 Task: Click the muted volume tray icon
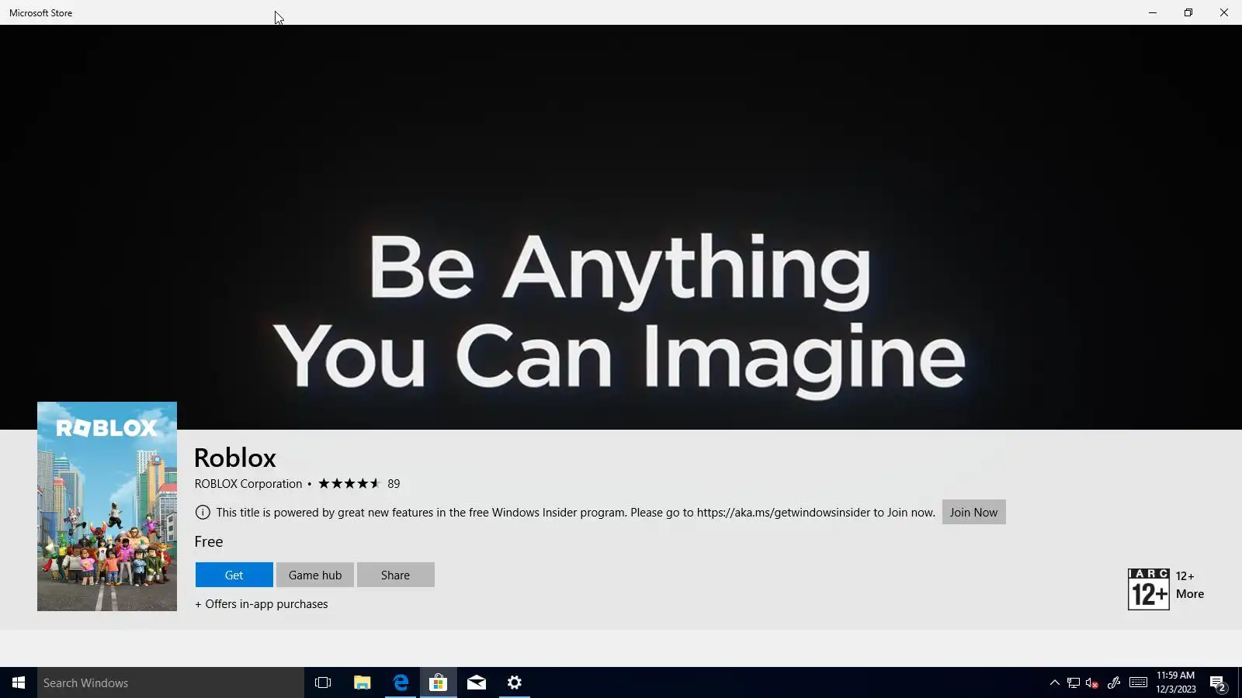pos(1092,682)
